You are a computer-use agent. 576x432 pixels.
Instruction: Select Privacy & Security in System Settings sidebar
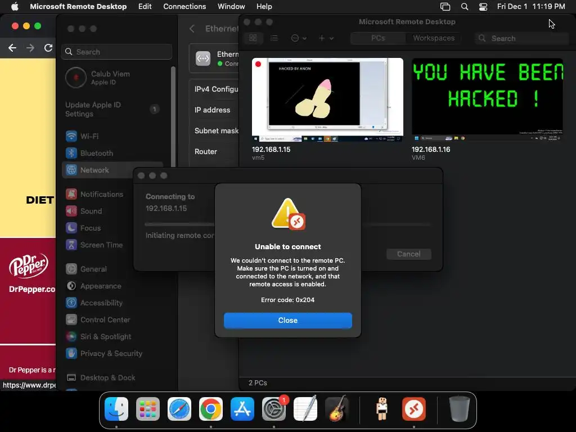[112, 354]
